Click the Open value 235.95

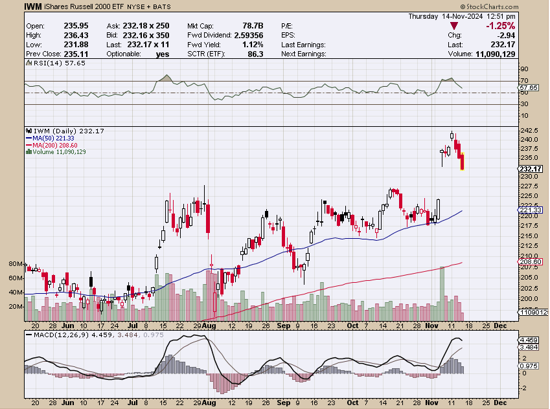coord(76,26)
